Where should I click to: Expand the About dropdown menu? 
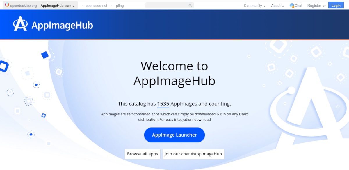point(277,6)
